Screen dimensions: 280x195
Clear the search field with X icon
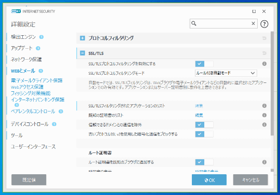click(253, 23)
